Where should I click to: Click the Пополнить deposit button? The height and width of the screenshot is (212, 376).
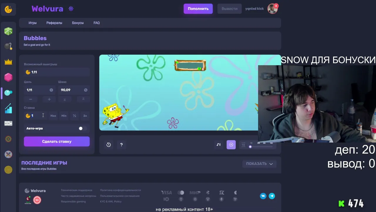[x=198, y=9]
